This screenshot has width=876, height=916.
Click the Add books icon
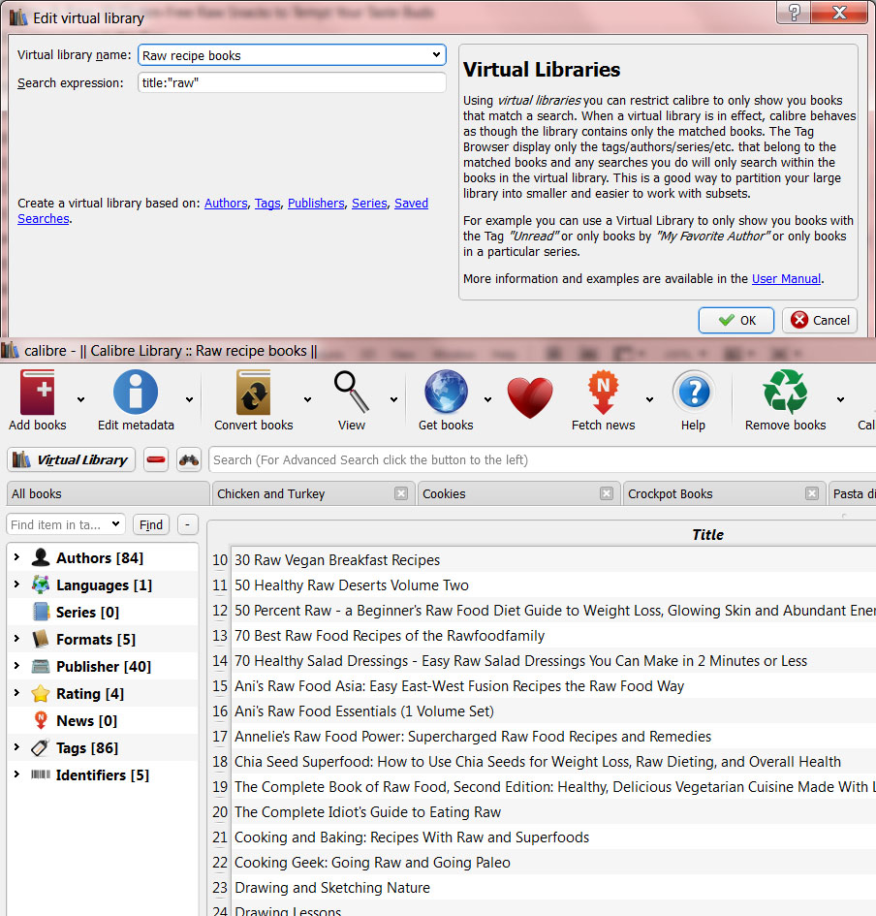[38, 392]
